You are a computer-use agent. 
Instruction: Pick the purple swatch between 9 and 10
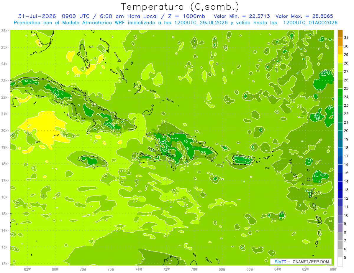[x=340, y=220]
